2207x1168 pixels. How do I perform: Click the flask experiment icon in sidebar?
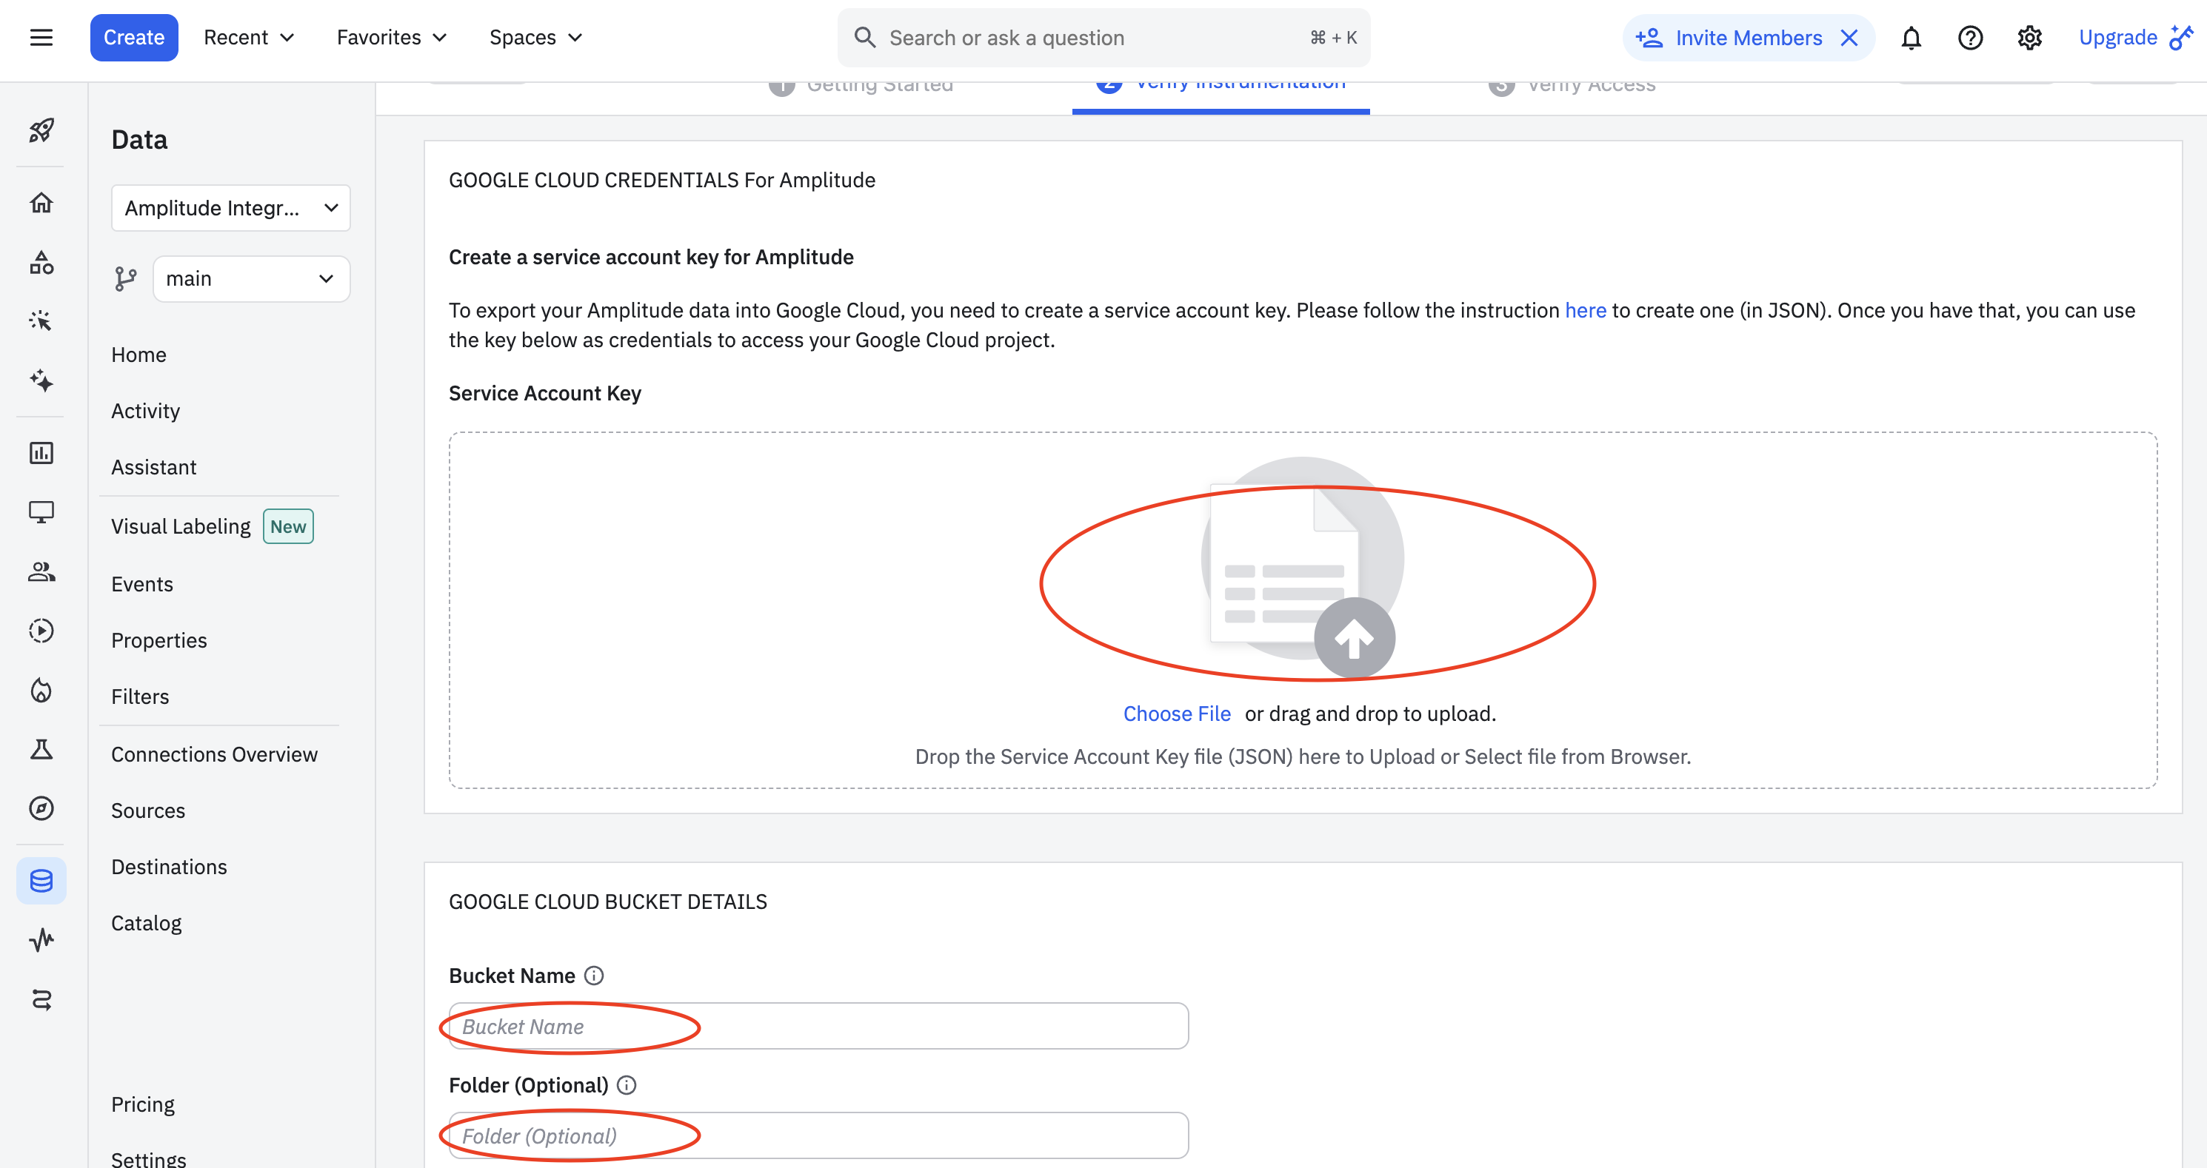click(41, 750)
